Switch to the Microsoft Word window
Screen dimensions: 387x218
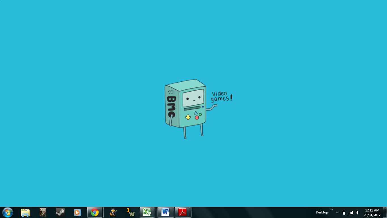pyautogui.click(x=165, y=212)
